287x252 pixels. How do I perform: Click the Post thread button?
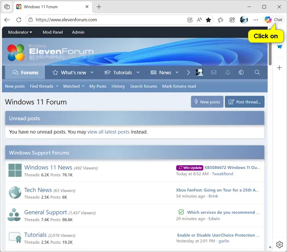pos(245,102)
